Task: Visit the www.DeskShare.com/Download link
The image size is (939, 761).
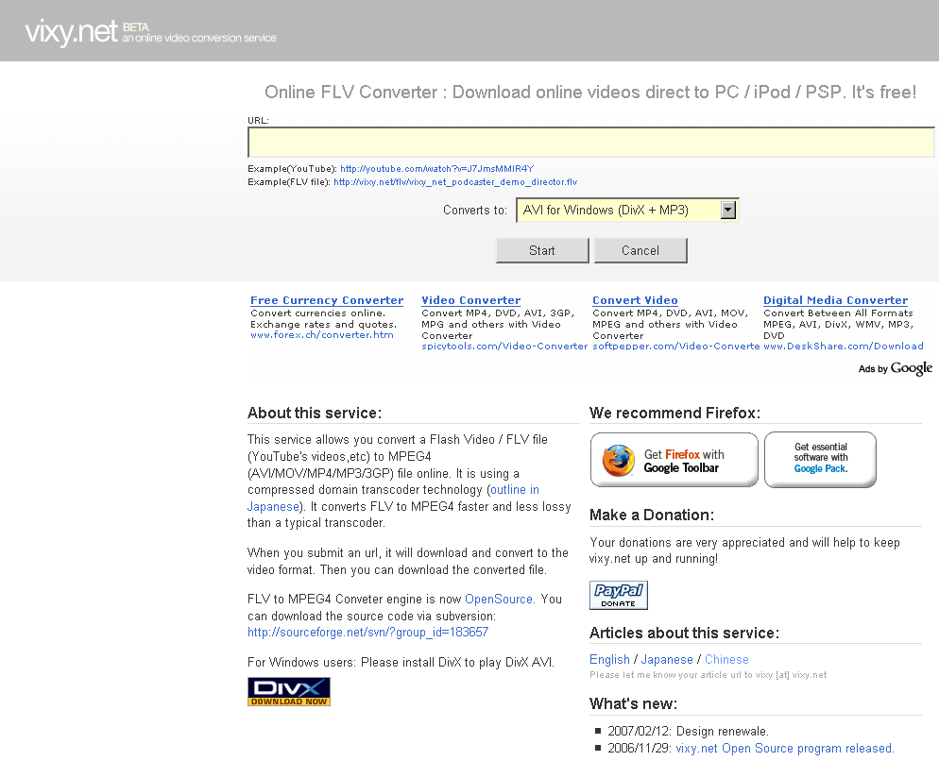Action: coord(844,347)
